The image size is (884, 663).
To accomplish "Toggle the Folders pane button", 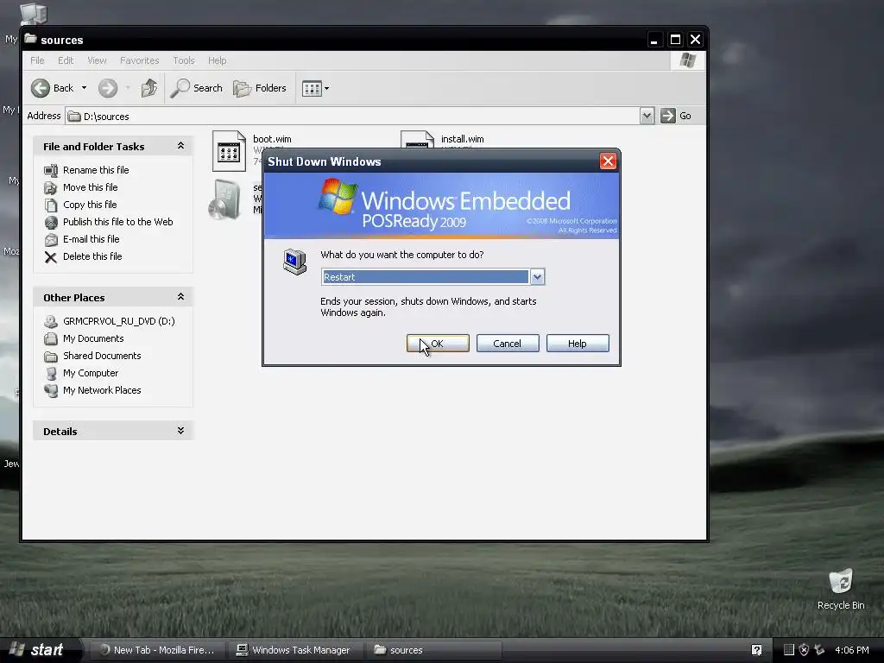I will pyautogui.click(x=260, y=88).
